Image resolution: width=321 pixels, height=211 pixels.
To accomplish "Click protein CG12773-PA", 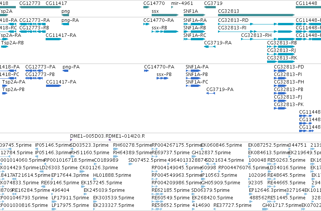I will pos(34,71).
